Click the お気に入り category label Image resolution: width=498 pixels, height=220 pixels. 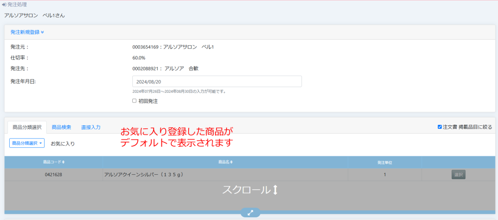click(x=63, y=144)
